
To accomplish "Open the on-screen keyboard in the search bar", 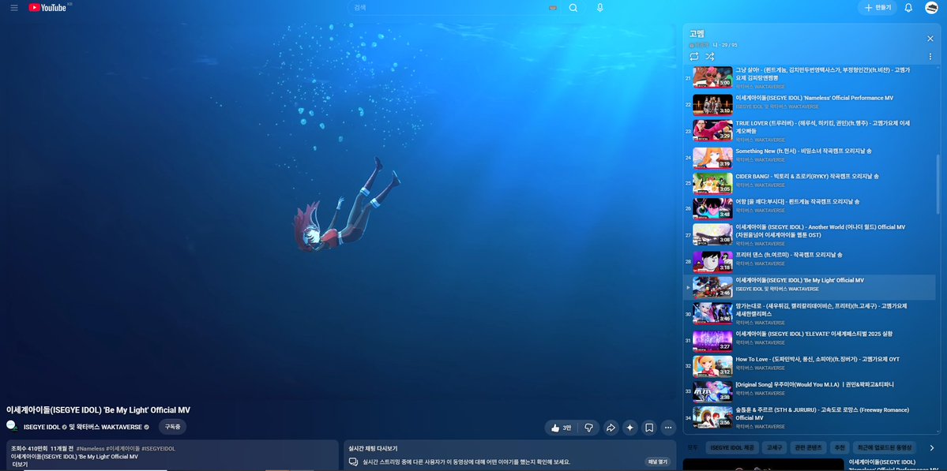I will 553,8.
